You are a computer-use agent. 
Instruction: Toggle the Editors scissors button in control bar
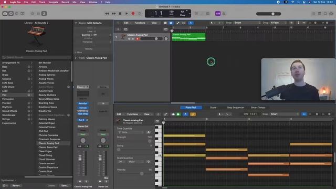(44, 14)
